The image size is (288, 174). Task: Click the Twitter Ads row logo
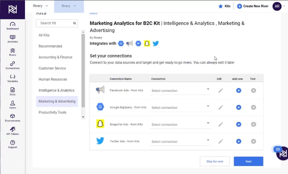click(100, 141)
